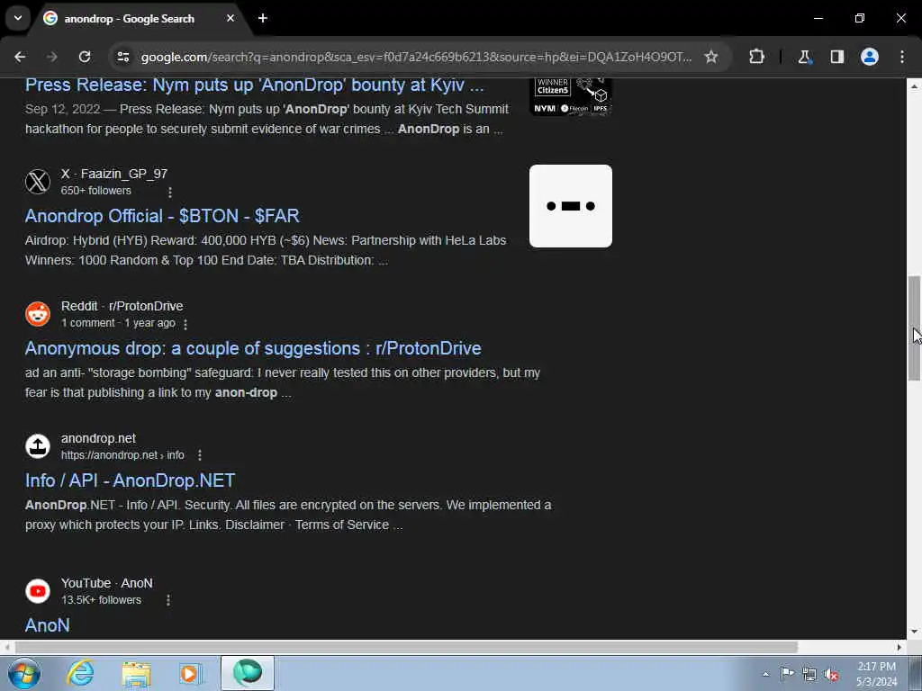The width and height of the screenshot is (922, 691).
Task: Open the AnoN YouTube result link
Action: (48, 625)
